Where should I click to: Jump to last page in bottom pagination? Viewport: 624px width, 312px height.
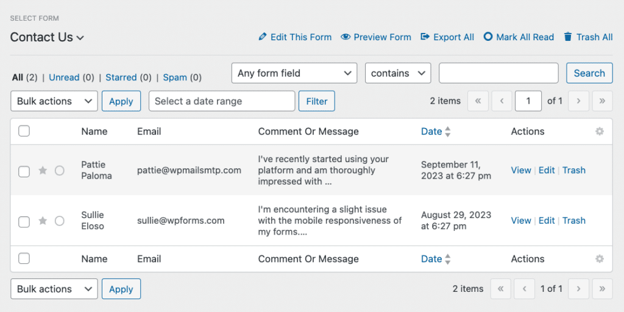[602, 289]
